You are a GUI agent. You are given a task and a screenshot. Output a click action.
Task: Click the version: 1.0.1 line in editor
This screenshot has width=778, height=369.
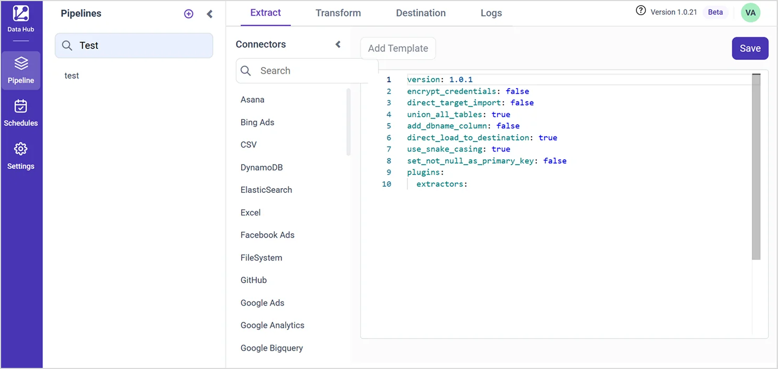pos(440,80)
